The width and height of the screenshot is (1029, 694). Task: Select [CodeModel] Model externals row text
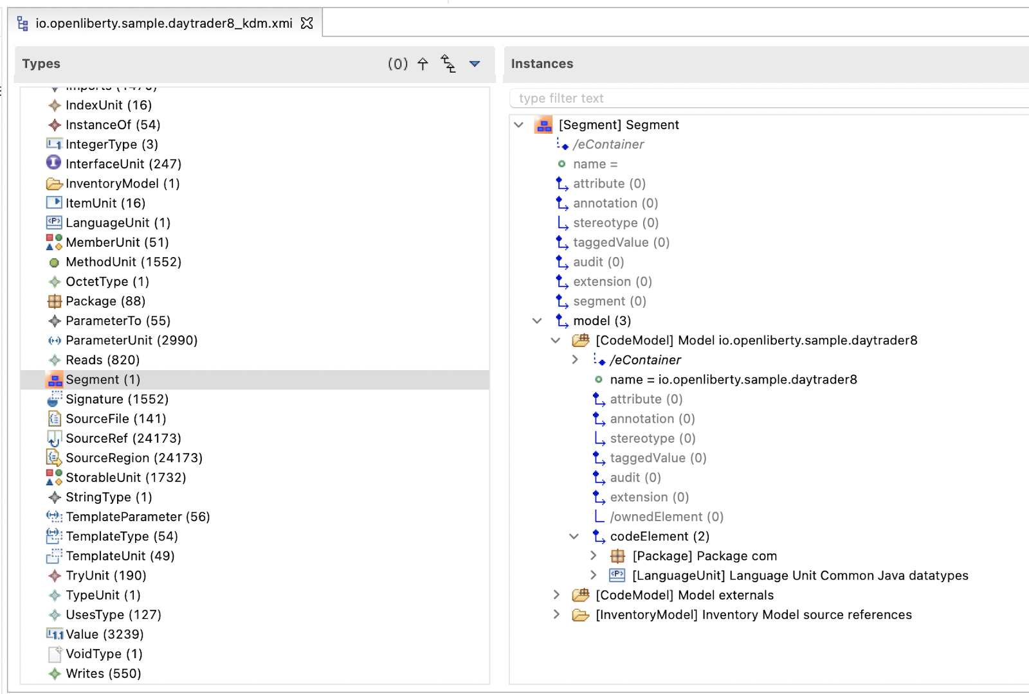[684, 595]
